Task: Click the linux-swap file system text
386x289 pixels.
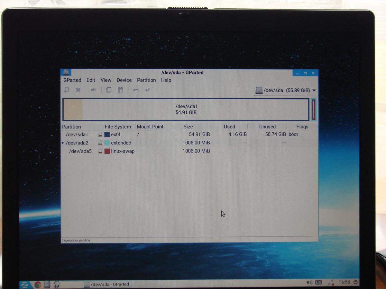Action: pyautogui.click(x=123, y=151)
